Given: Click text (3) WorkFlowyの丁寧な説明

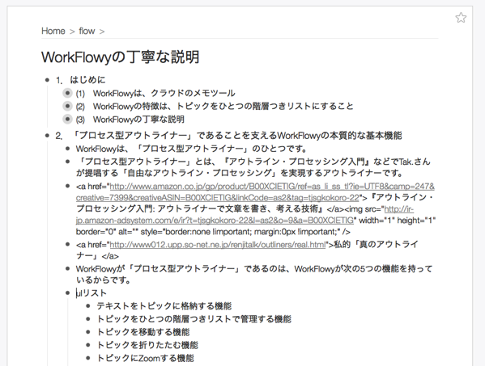Looking at the screenshot, I should coord(130,119).
